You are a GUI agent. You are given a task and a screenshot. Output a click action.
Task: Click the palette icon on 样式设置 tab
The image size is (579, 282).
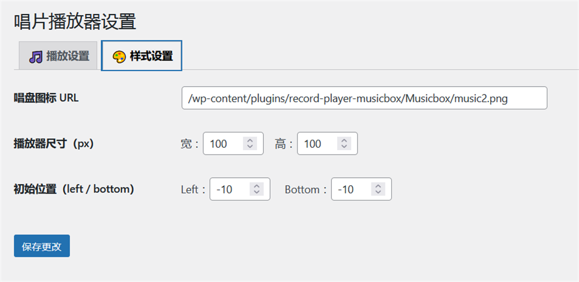119,57
